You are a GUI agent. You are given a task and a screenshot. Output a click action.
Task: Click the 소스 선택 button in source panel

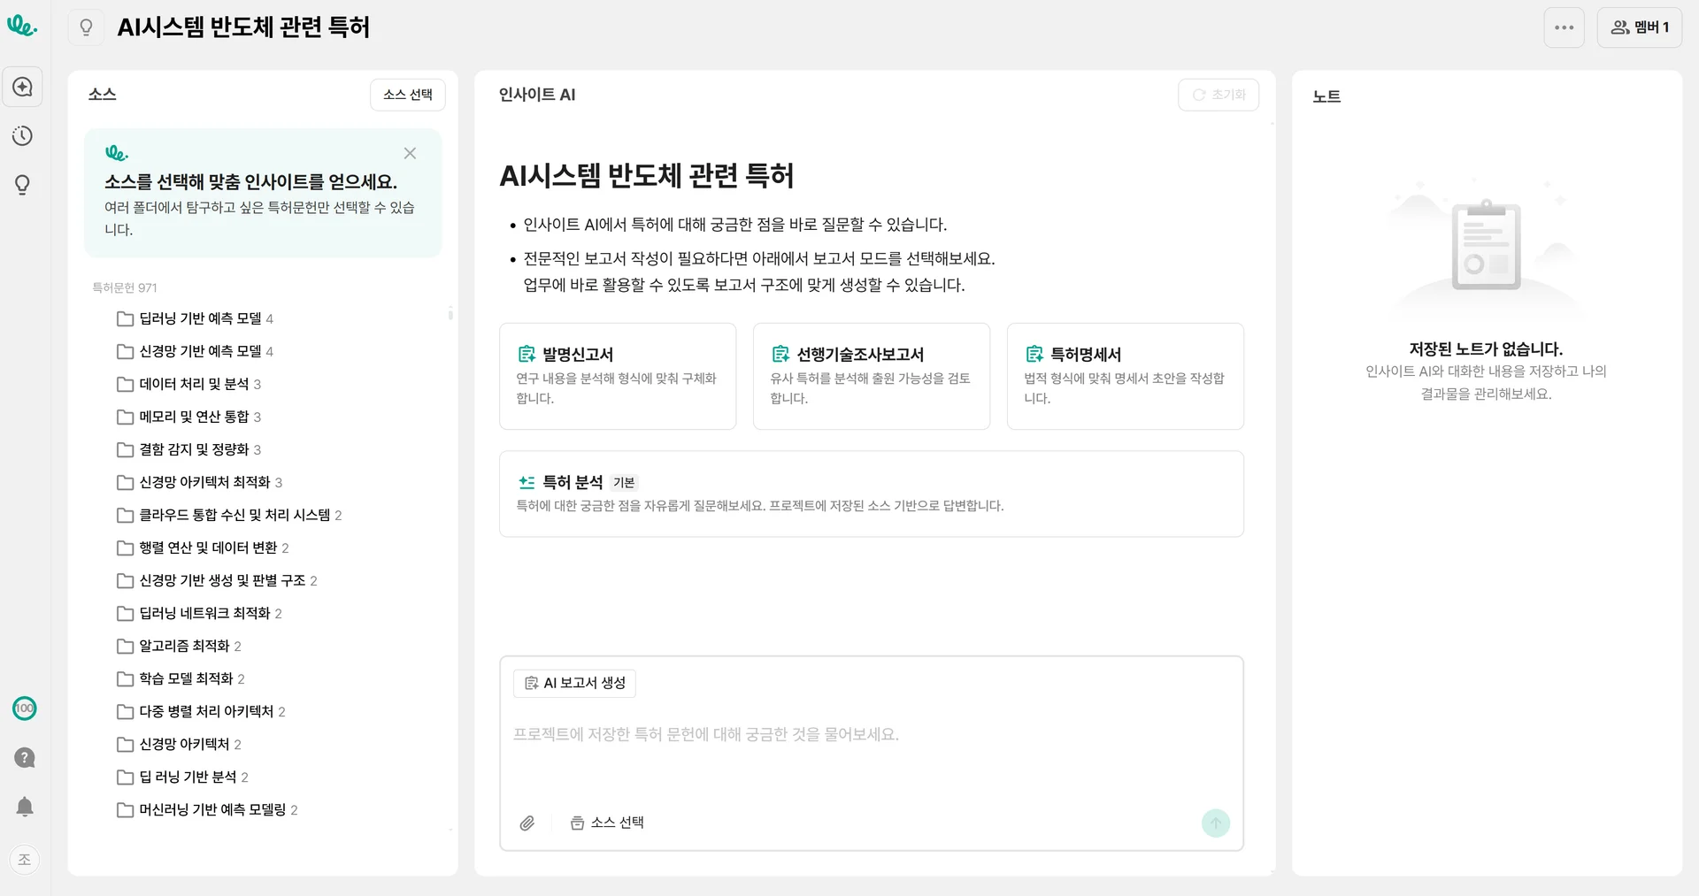(x=408, y=95)
